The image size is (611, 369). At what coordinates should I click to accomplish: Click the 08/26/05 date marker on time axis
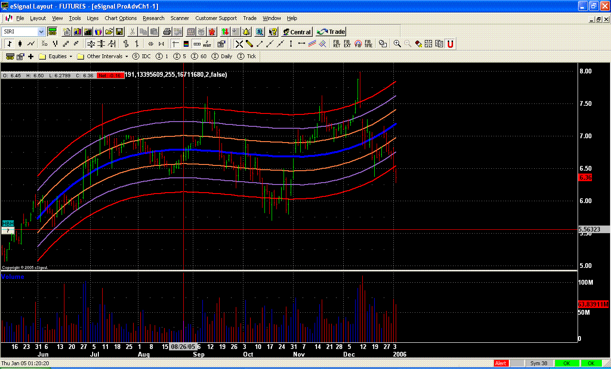pyautogui.click(x=183, y=347)
